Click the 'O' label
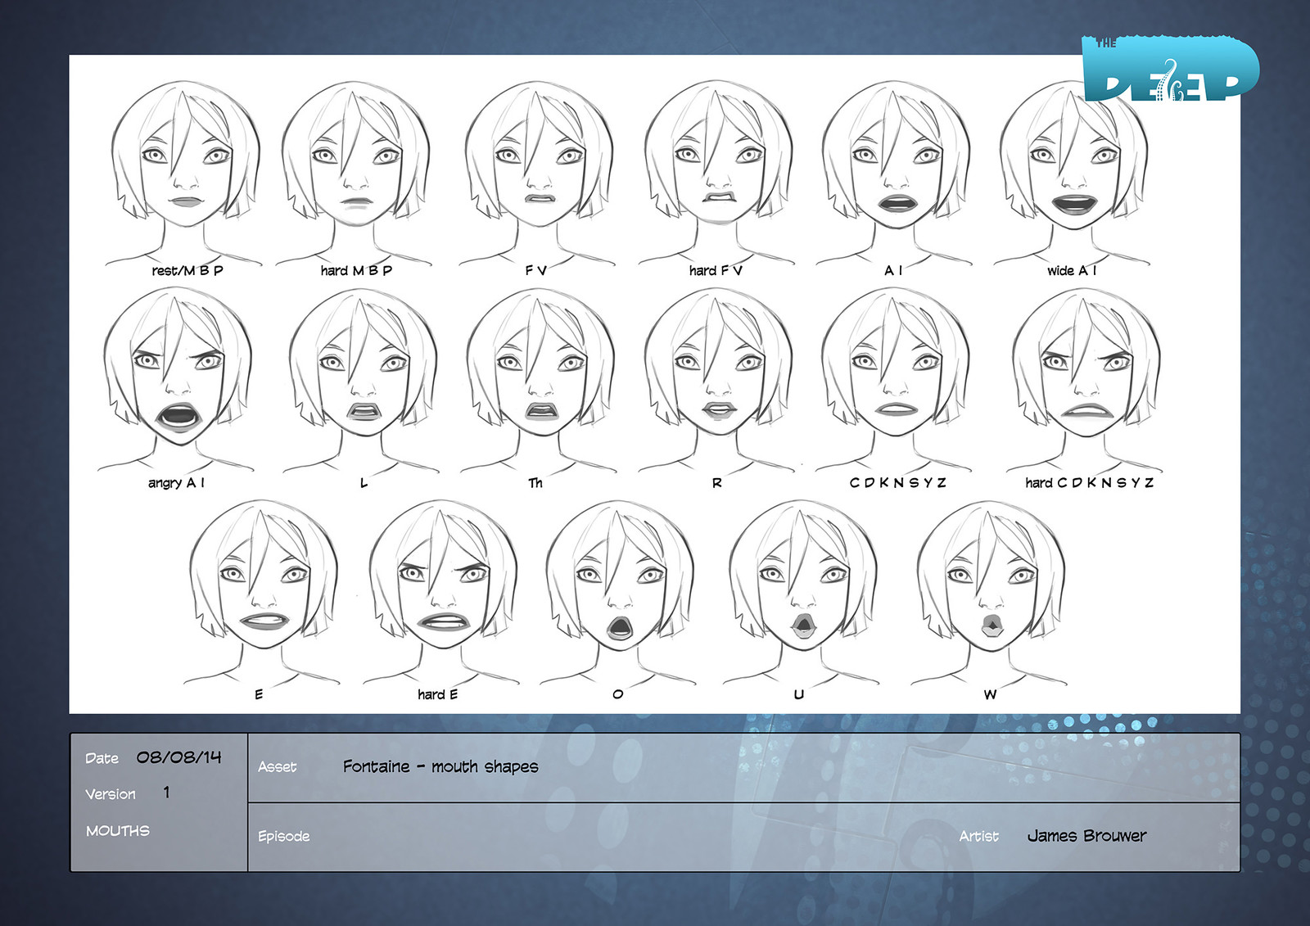The height and width of the screenshot is (926, 1310). pyautogui.click(x=618, y=694)
